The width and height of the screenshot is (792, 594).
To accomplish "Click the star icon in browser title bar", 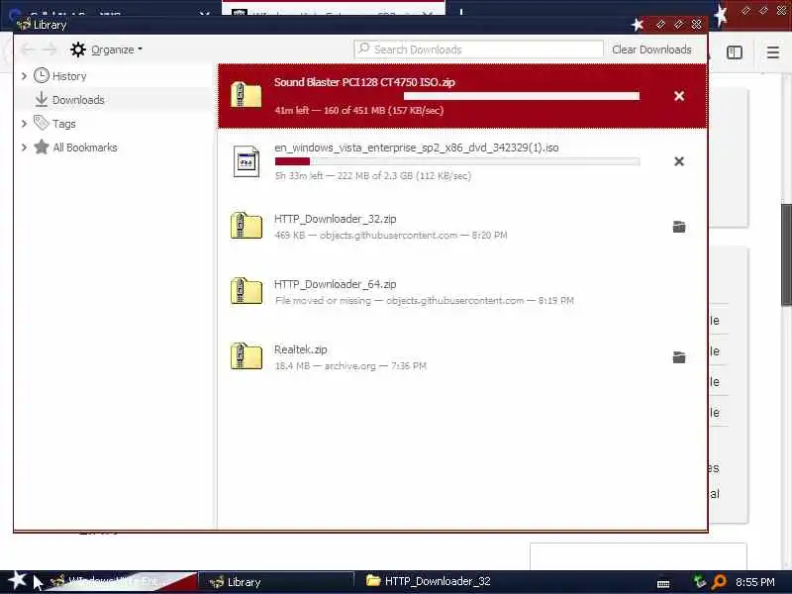I will [x=721, y=15].
